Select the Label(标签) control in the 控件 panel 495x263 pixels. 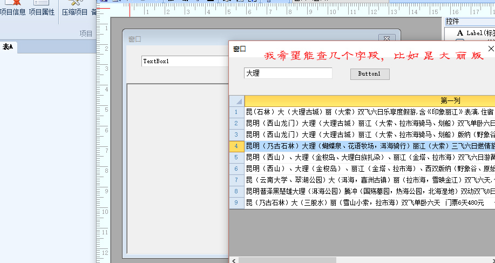475,33
